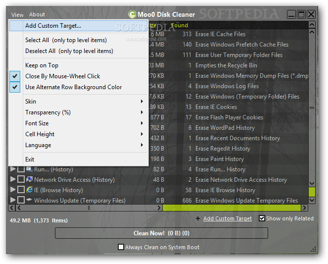
Task: Enable Always Clean on System Boot
Action: [x=121, y=247]
